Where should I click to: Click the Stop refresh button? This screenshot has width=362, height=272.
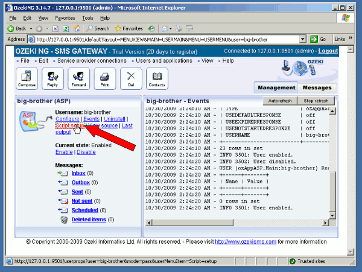point(316,101)
